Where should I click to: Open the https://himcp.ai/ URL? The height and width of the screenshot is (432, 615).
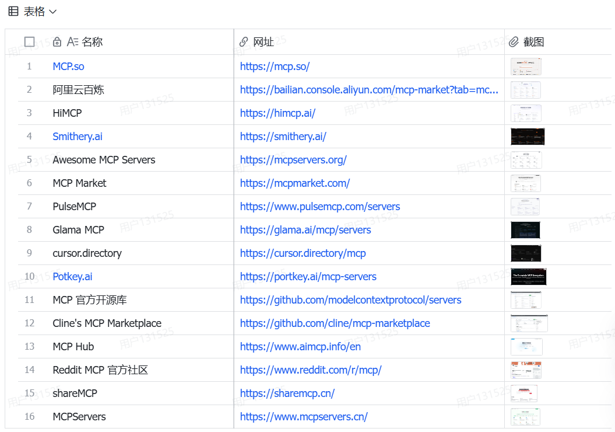pos(277,113)
